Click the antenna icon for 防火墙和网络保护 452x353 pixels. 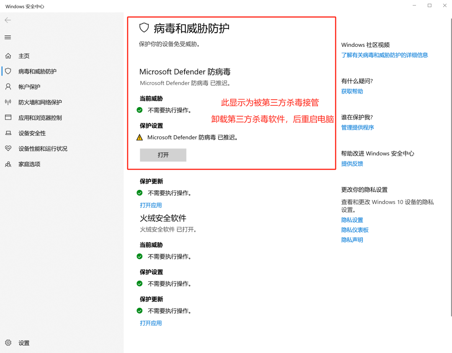(x=8, y=102)
